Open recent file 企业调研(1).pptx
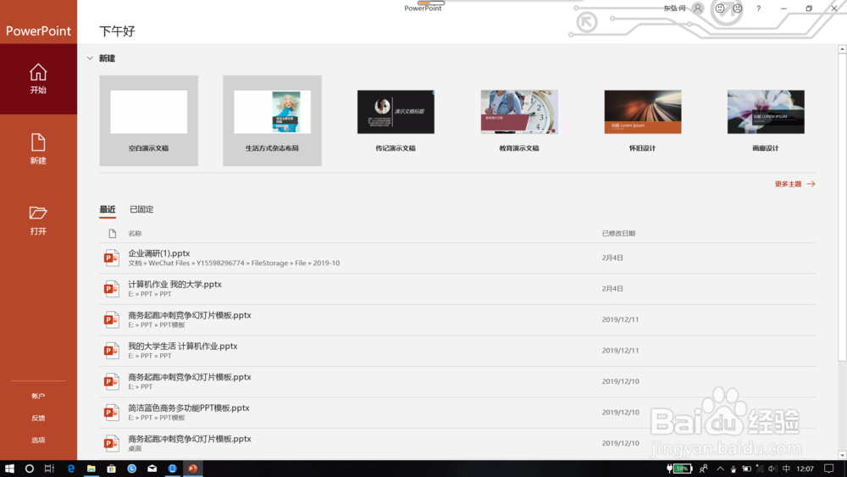 click(x=457, y=258)
